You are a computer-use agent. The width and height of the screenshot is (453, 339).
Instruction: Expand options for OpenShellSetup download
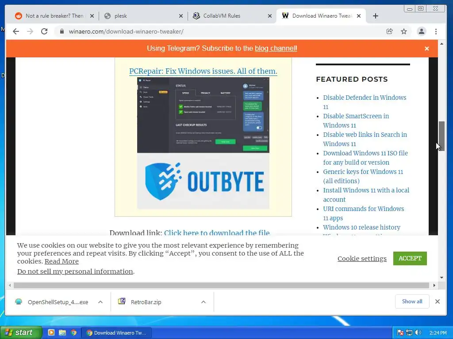click(100, 302)
